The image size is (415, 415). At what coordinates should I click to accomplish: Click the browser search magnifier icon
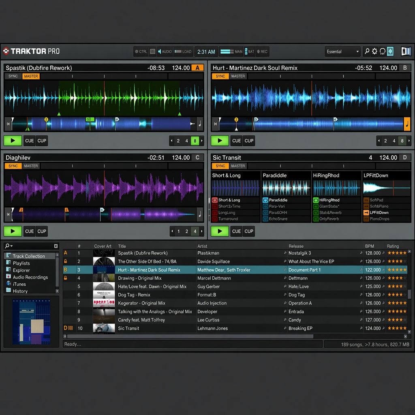9,246
